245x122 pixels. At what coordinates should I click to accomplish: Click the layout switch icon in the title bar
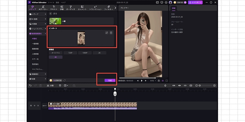coord(157,2)
